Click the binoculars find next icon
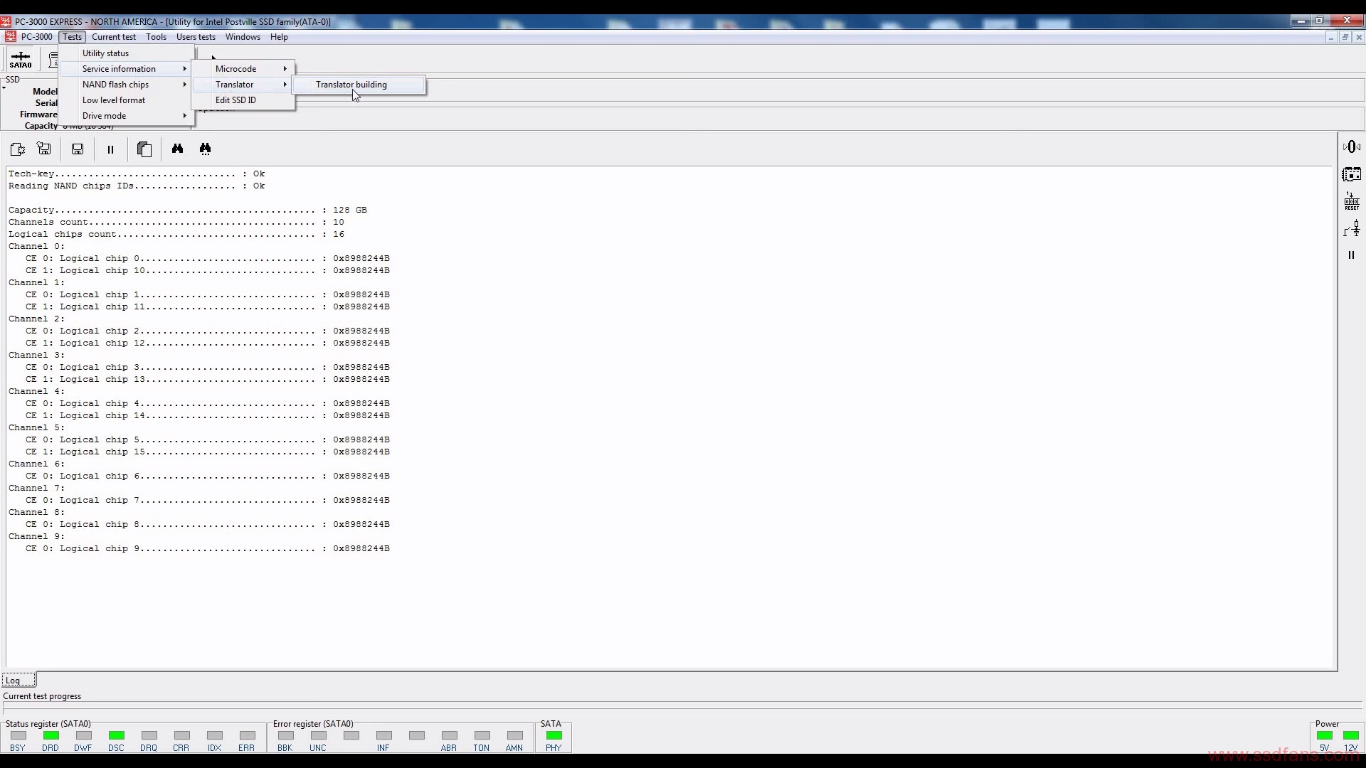 coord(205,149)
